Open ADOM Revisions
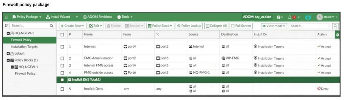This screenshot has width=345, height=100. [98, 17]
